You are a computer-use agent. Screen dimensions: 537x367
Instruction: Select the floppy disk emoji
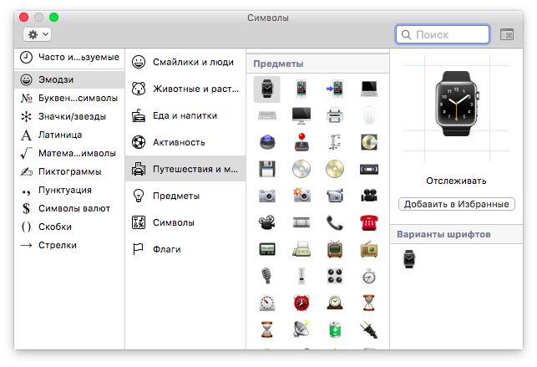point(266,169)
